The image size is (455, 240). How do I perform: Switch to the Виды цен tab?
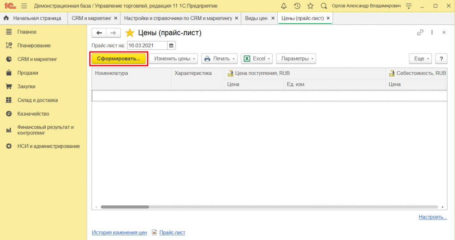pyautogui.click(x=256, y=18)
